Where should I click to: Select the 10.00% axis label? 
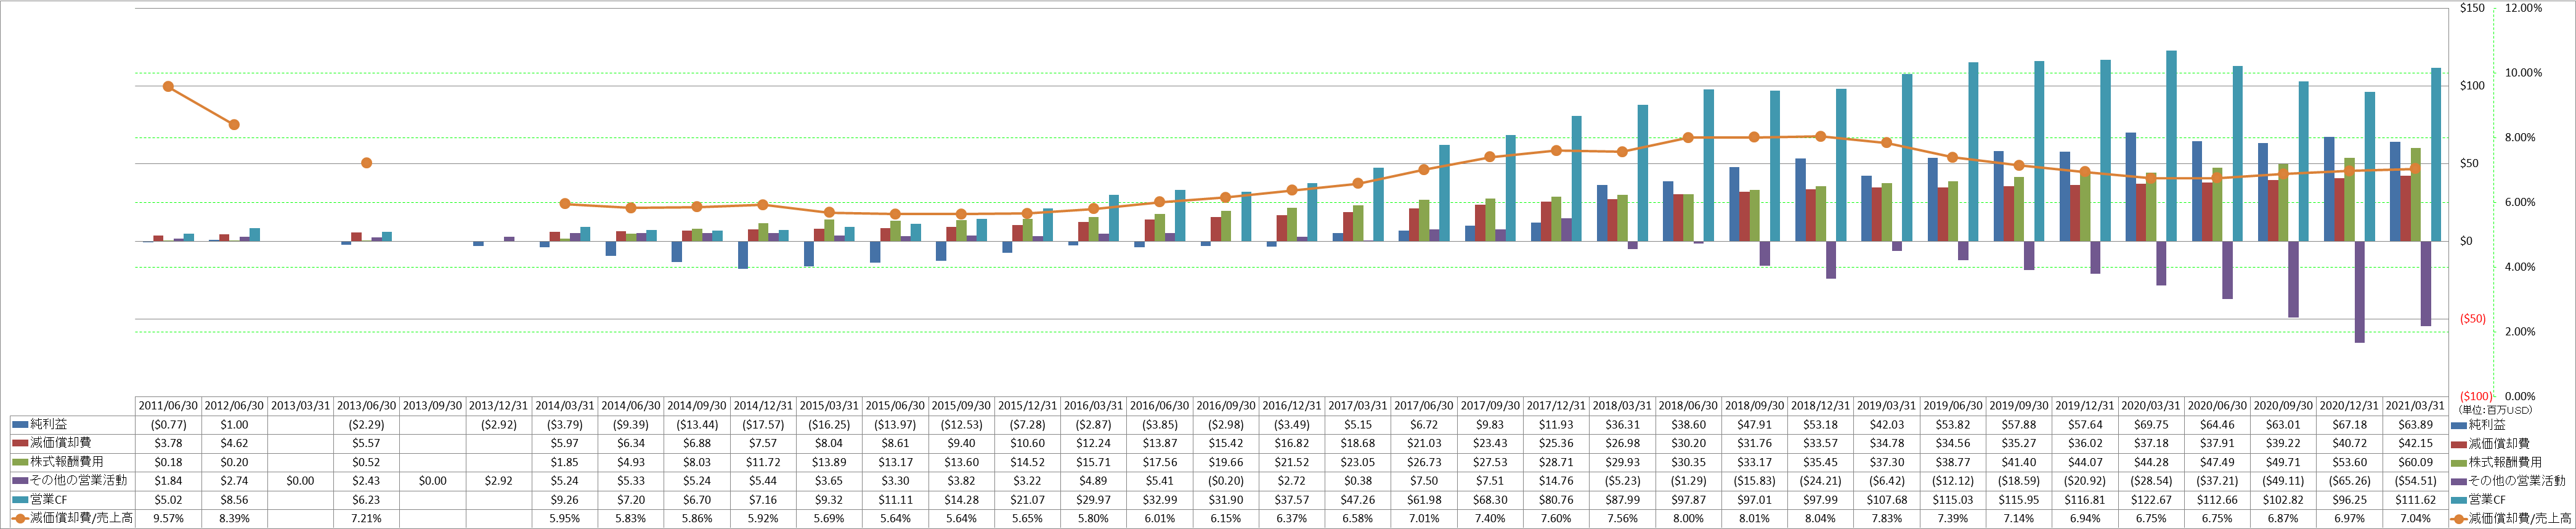[x=2523, y=73]
